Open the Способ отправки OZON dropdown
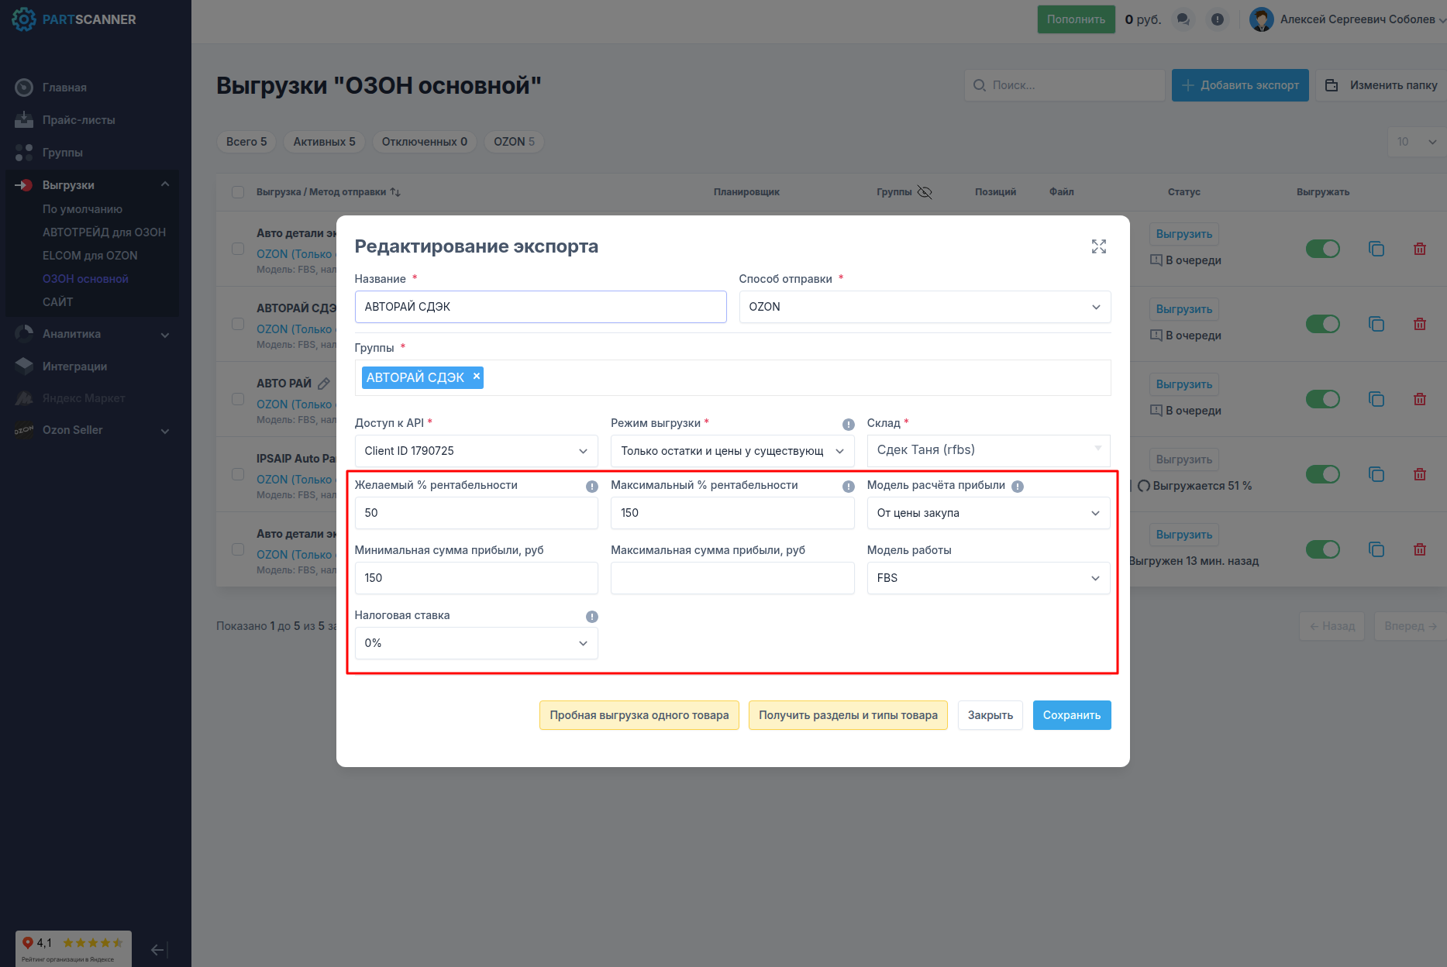Viewport: 1447px width, 967px height. pos(925,307)
